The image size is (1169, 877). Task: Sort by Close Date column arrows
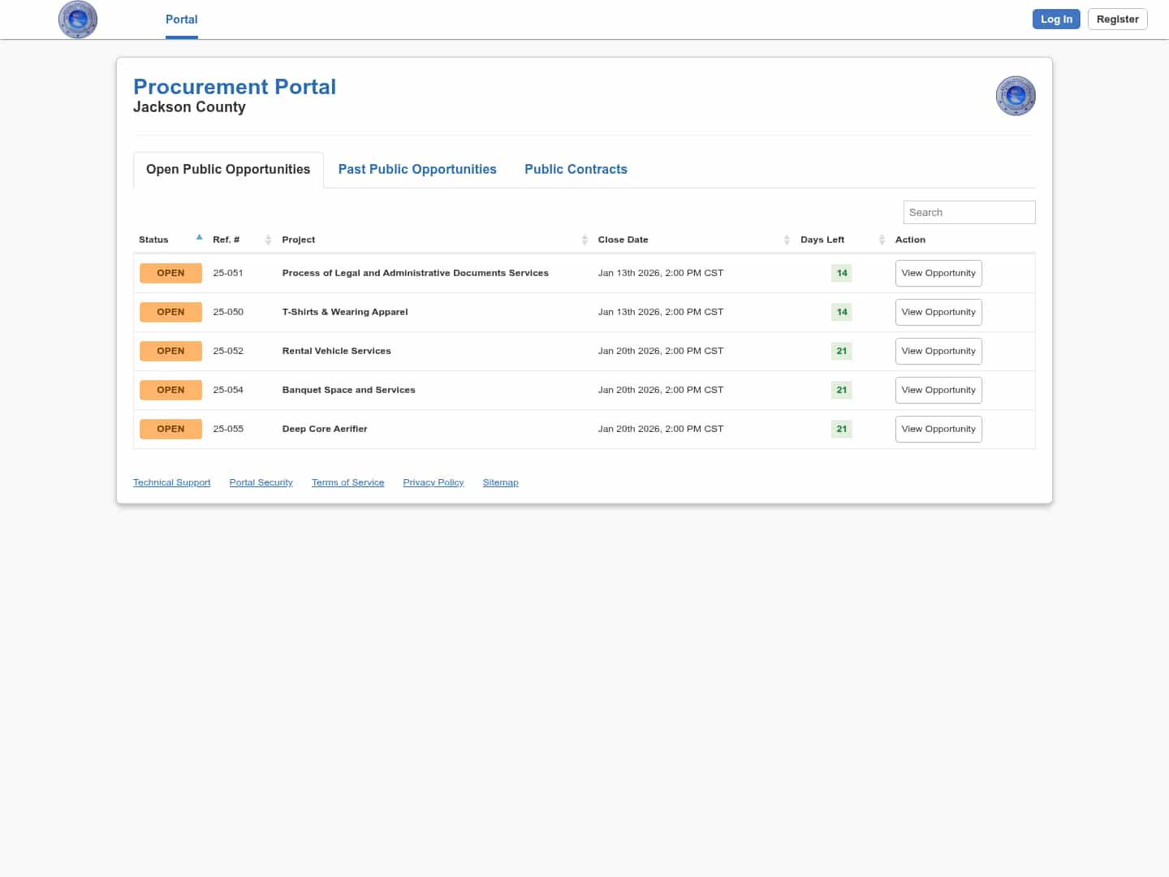coord(787,240)
